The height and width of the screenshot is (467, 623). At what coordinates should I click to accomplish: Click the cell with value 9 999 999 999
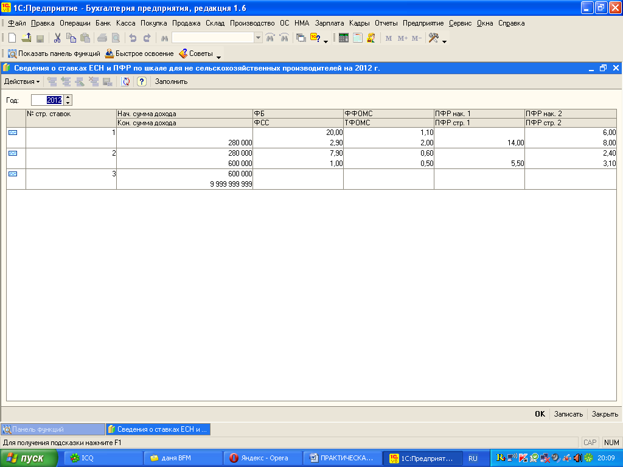(185, 184)
